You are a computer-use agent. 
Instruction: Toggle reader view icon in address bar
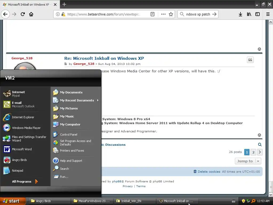click(152, 14)
